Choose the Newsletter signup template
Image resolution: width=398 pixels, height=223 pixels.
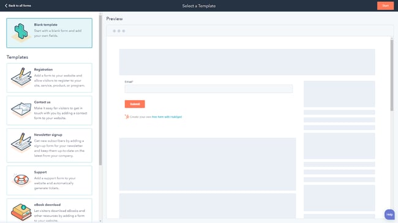point(49,145)
